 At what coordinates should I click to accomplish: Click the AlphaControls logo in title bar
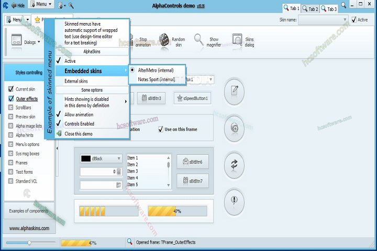point(5,5)
